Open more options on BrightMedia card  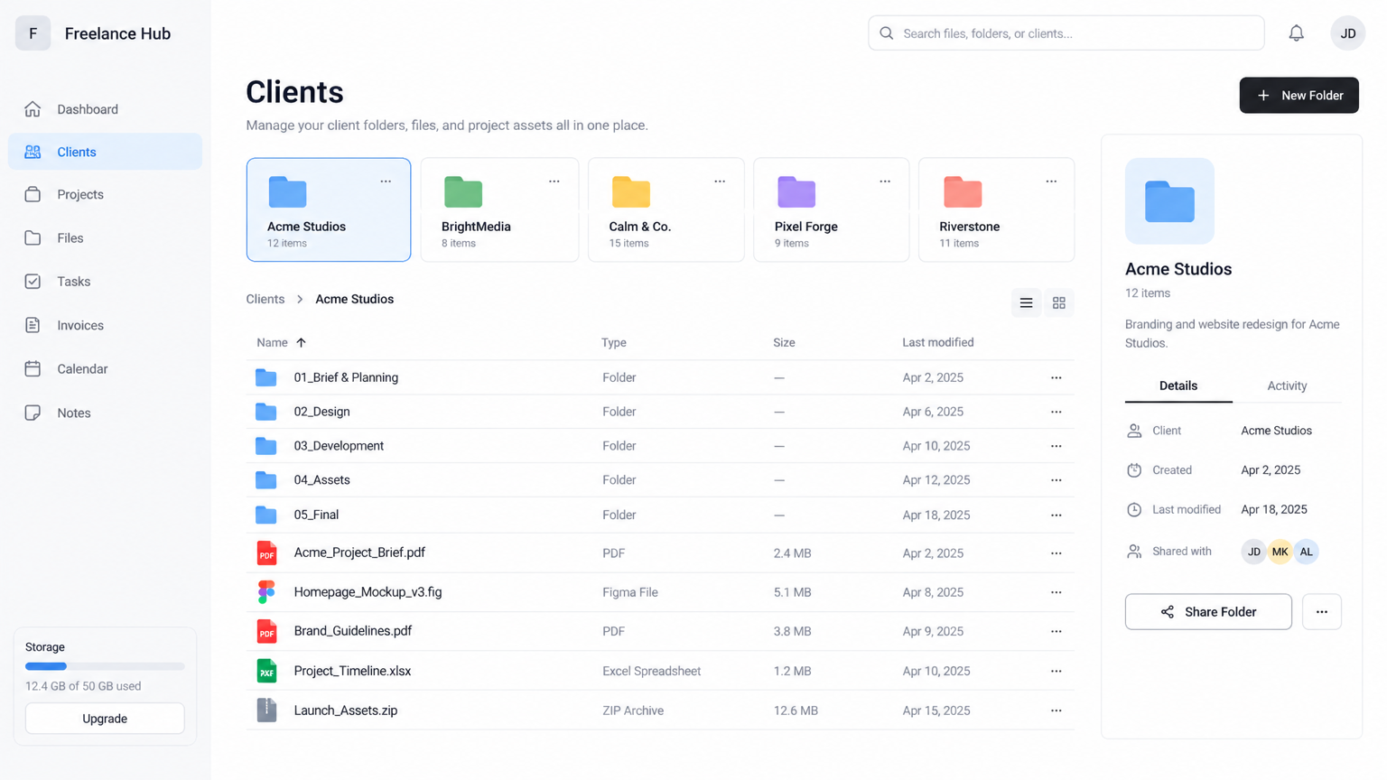[554, 181]
